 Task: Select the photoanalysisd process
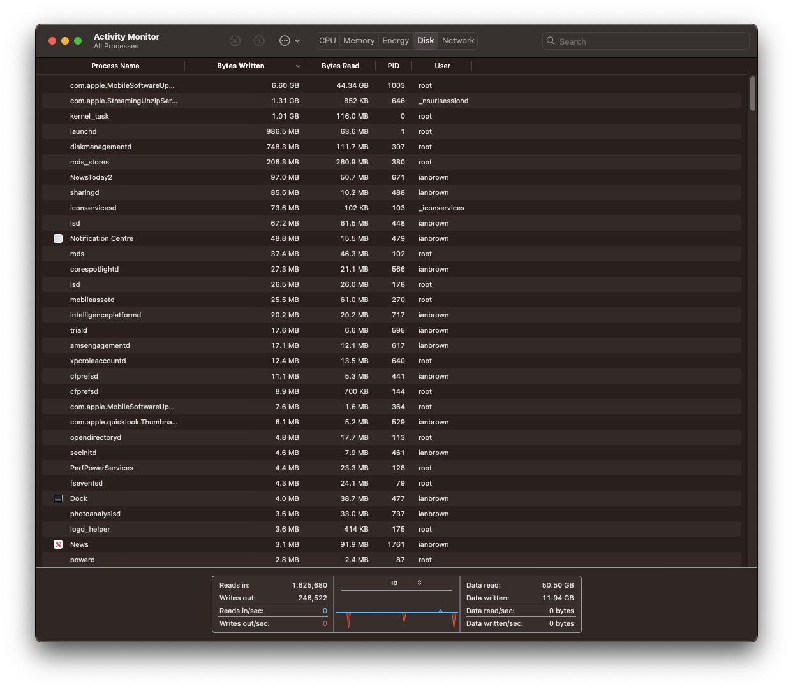click(392, 514)
